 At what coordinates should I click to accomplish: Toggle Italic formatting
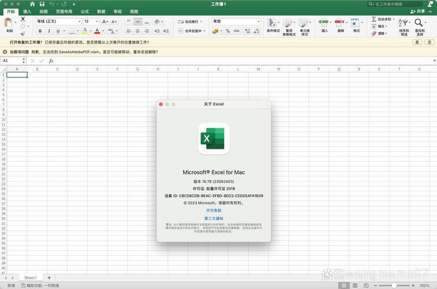pyautogui.click(x=49, y=31)
